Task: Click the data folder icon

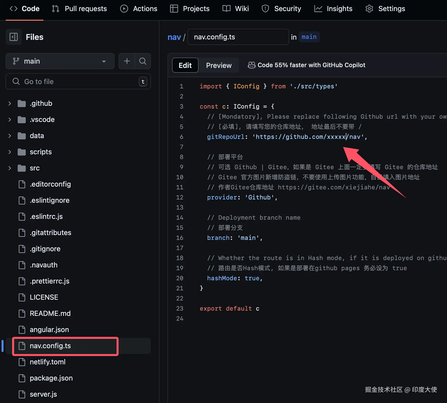Action: [22, 136]
